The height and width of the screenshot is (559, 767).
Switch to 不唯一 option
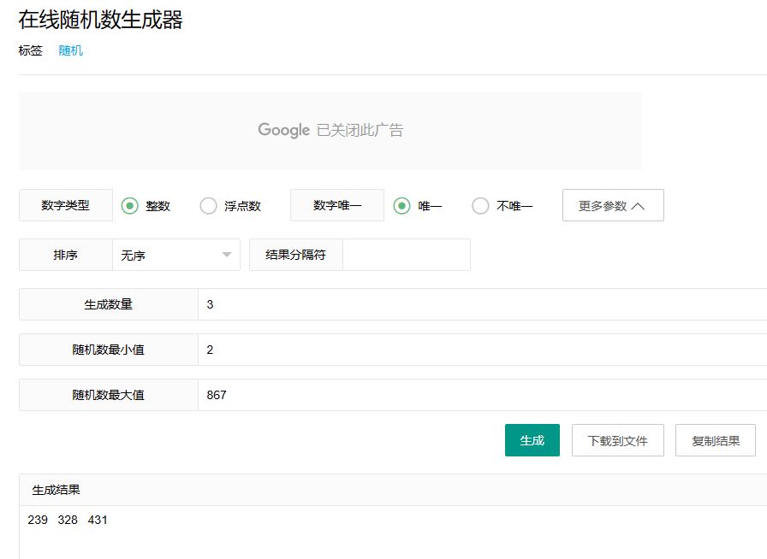(x=480, y=206)
